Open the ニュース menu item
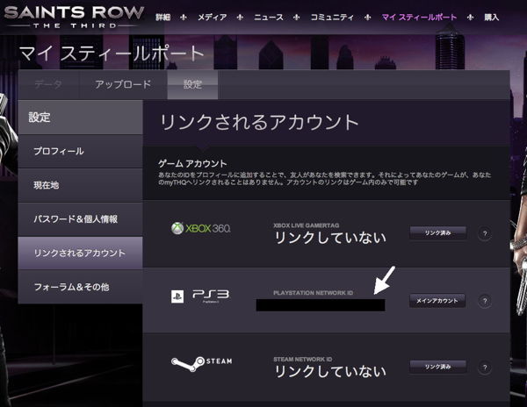 point(269,18)
